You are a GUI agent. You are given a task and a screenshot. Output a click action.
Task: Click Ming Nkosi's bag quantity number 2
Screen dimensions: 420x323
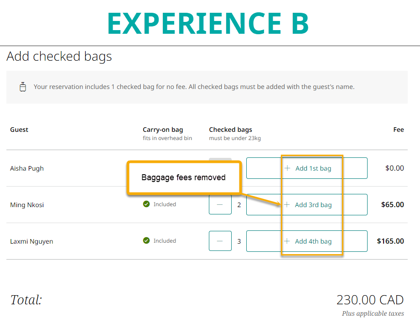click(x=239, y=205)
